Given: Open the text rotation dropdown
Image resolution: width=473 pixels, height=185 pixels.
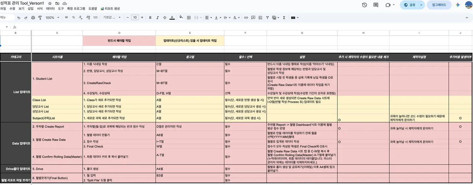Looking at the screenshot, I should coord(236,18).
